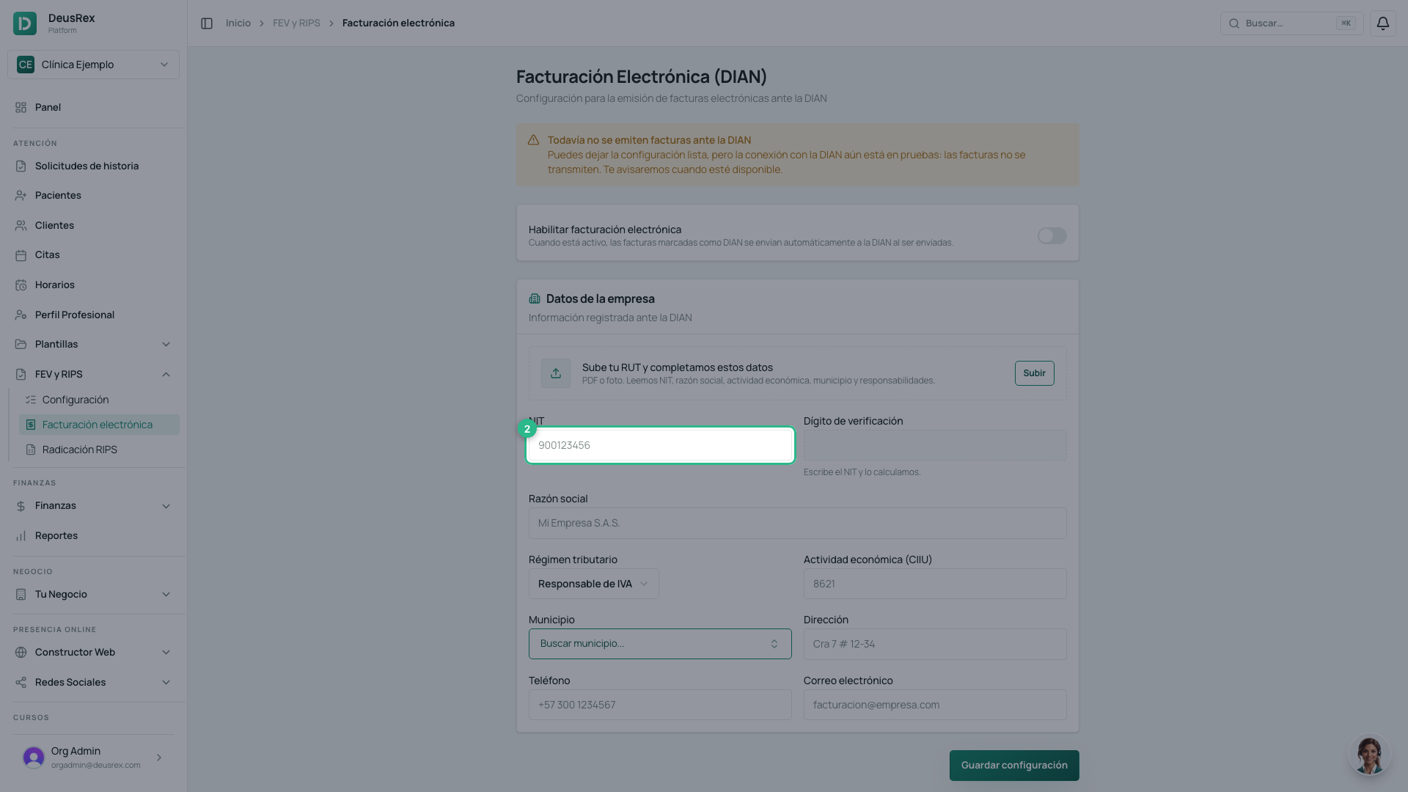
Task: Expand Tu Negocio menu
Action: (93, 595)
